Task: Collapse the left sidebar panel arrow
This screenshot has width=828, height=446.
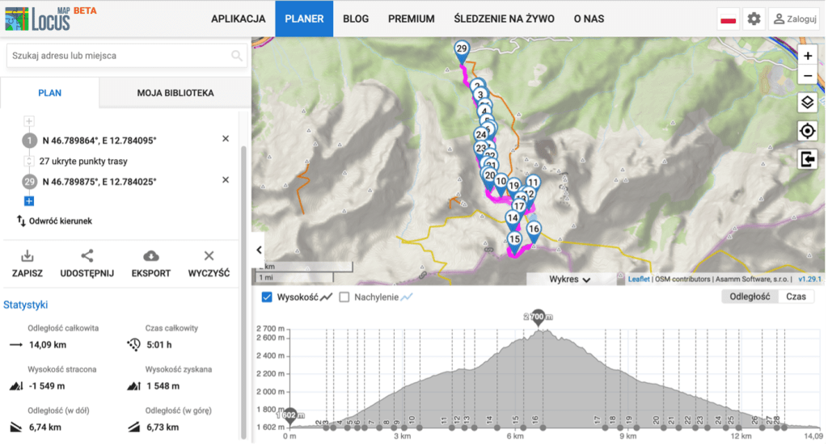Action: 259,250
